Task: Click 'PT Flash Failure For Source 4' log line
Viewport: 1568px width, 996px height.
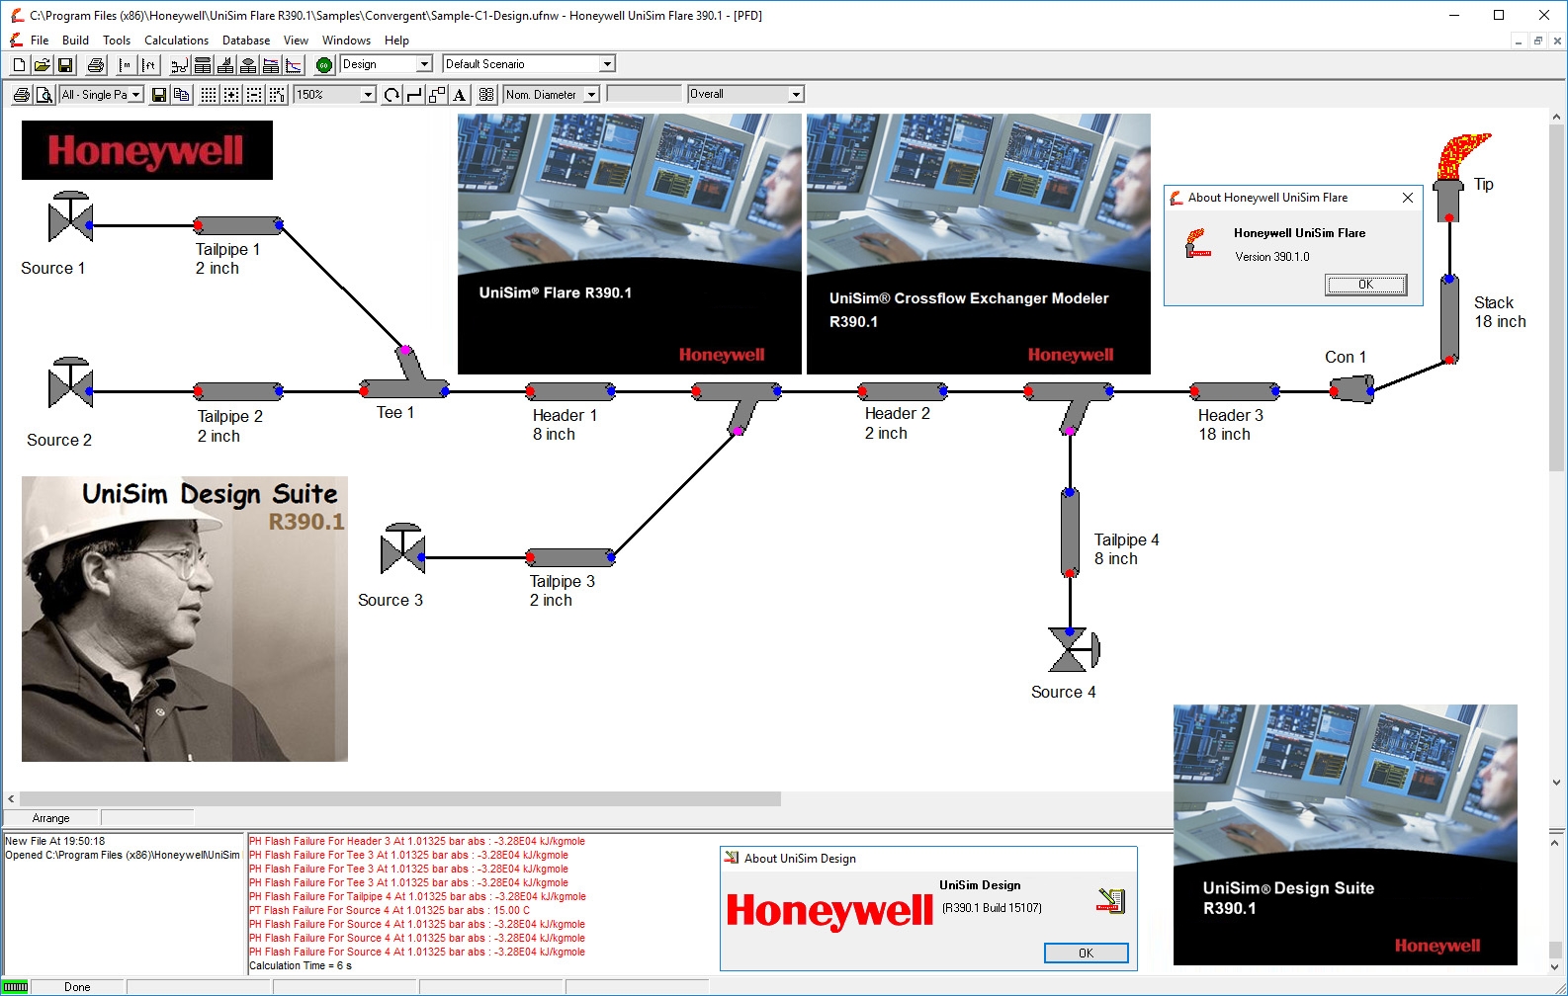Action: [x=390, y=910]
